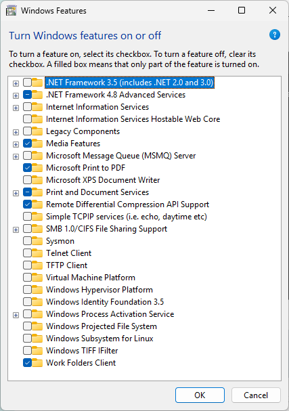This screenshot has height=411, width=289.
Task: Toggle Print and Document Services checkbox
Action: [x=27, y=192]
